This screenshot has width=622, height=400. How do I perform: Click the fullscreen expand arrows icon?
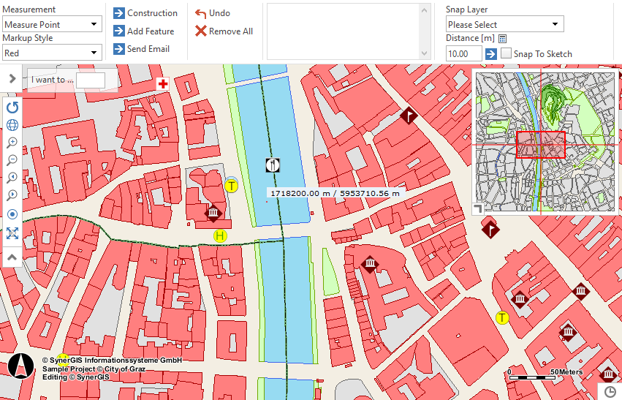pyautogui.click(x=12, y=233)
